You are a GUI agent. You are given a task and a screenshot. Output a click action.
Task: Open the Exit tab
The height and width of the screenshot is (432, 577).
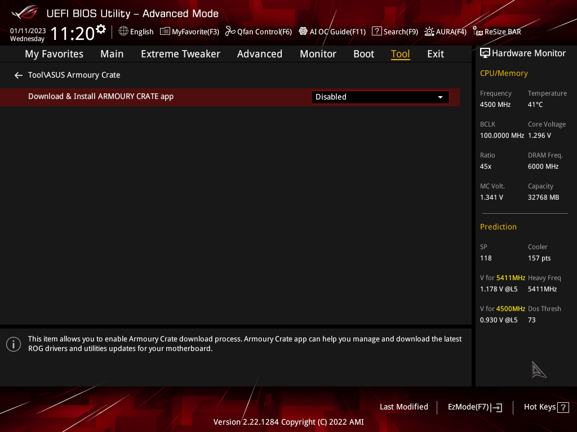436,54
